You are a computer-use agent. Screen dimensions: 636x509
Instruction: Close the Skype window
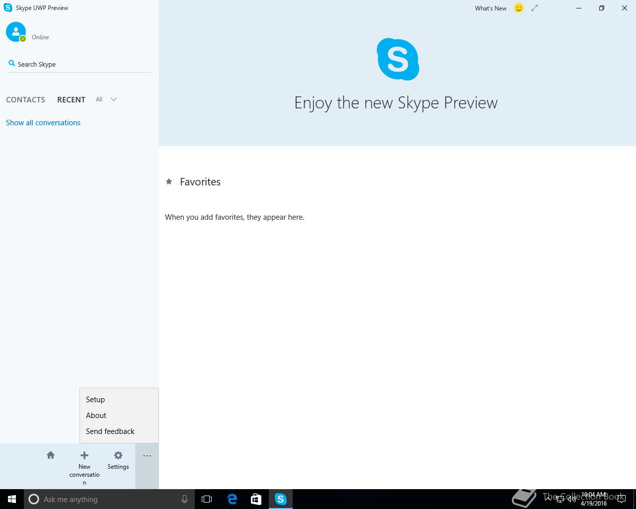(x=625, y=8)
